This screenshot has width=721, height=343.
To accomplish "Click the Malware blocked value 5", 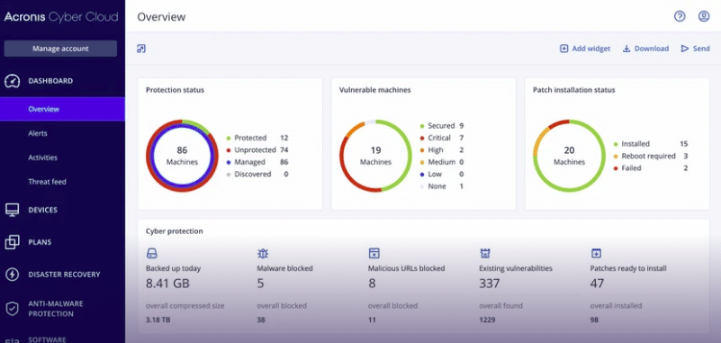I will (x=261, y=284).
